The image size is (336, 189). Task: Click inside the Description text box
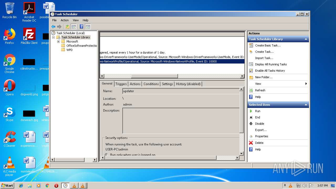click(181, 121)
